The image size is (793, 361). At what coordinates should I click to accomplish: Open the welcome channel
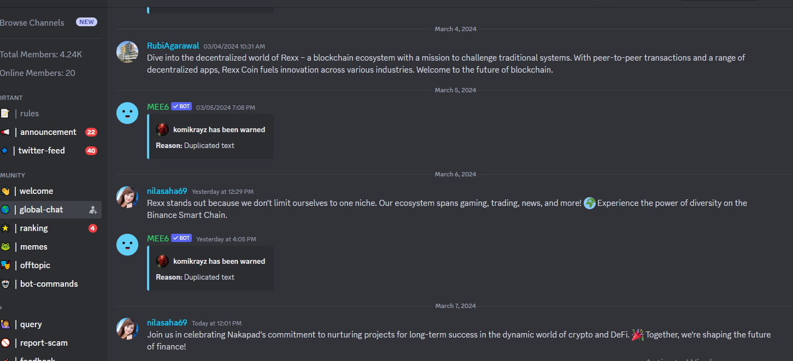50,191
